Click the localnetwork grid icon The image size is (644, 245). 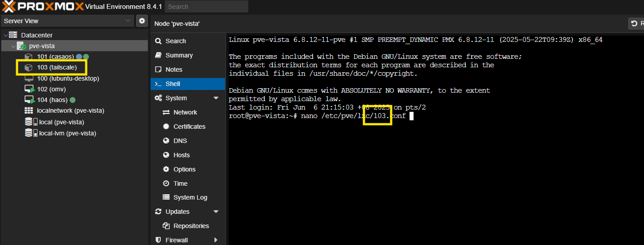click(29, 110)
